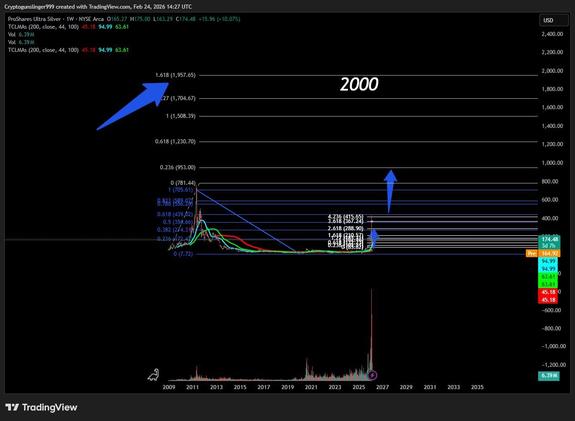
Task: Click the 1,400.00 price axis label
Action: (x=553, y=126)
